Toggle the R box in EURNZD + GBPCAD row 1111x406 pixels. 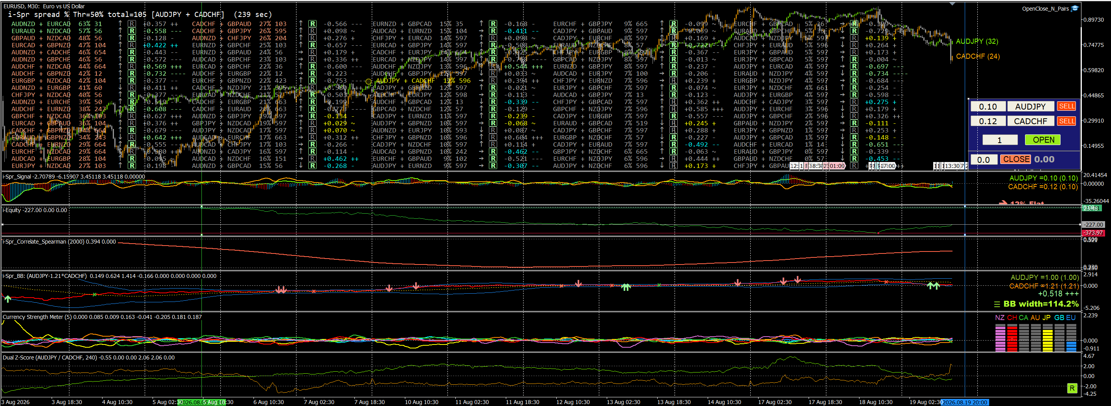(493, 24)
